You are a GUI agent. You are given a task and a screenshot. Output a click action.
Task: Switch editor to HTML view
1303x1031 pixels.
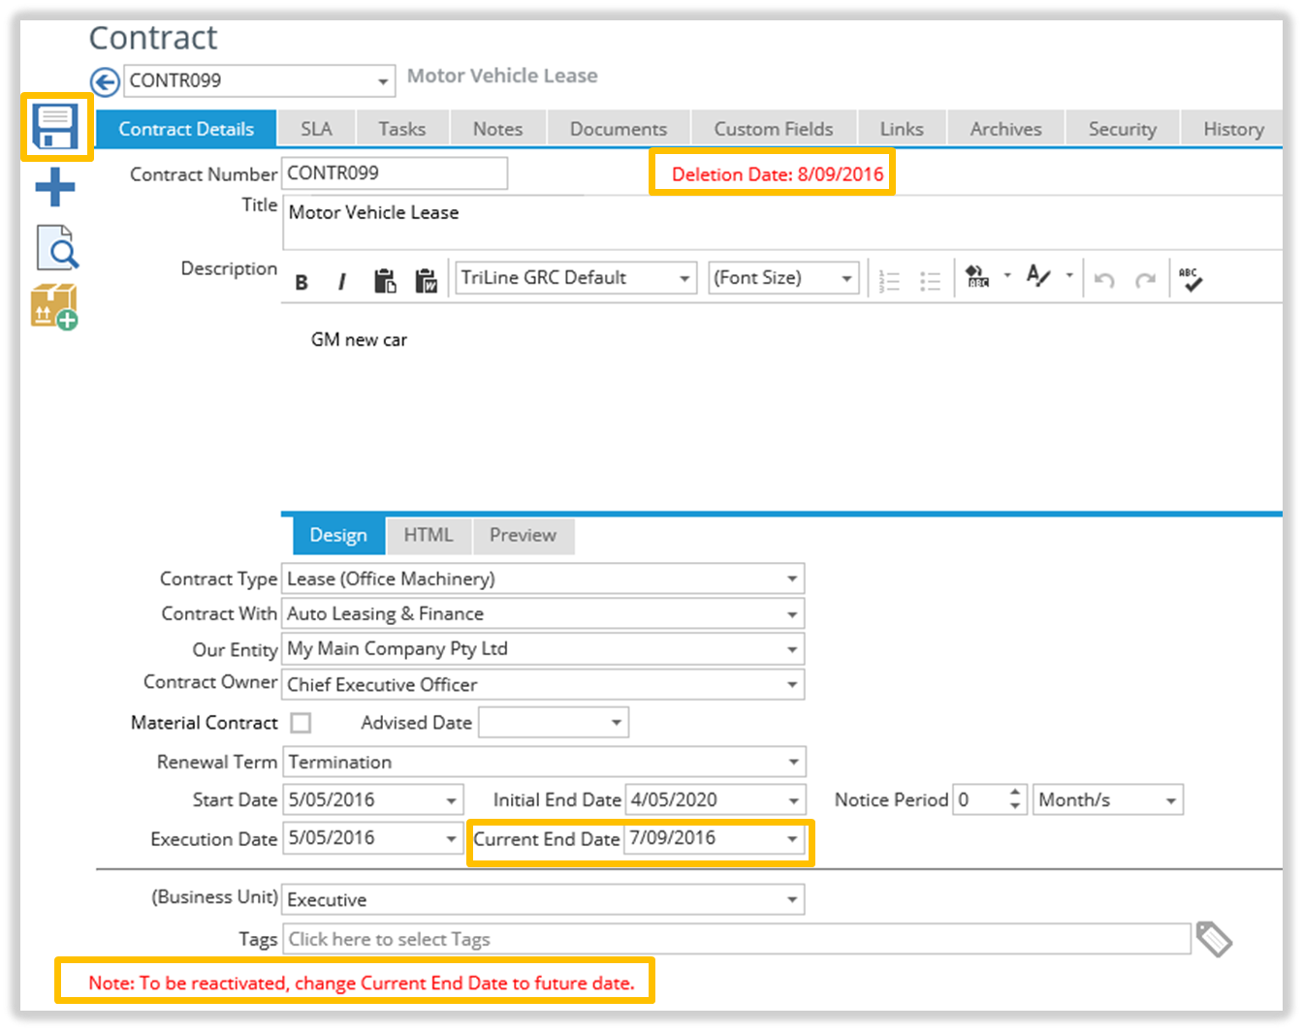(x=428, y=535)
